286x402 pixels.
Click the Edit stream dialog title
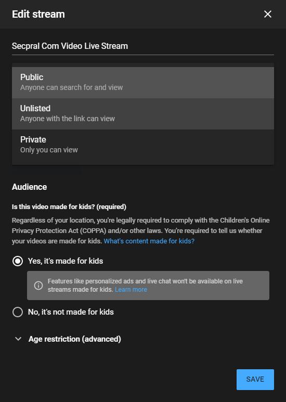pyautogui.click(x=38, y=14)
